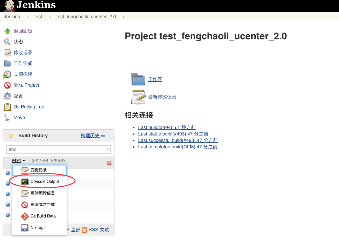The height and width of the screenshot is (251, 339).
Task: Select 变更记录 in the build menu
Action: 39,170
